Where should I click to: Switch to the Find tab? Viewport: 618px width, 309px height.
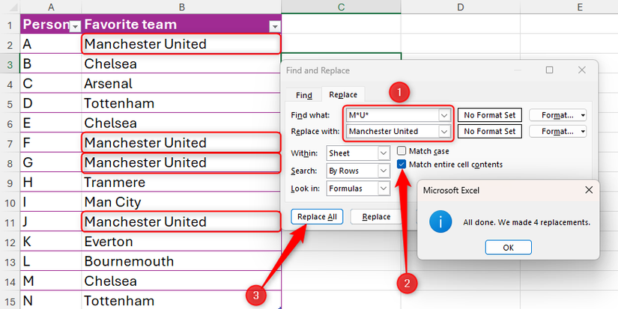coord(304,95)
